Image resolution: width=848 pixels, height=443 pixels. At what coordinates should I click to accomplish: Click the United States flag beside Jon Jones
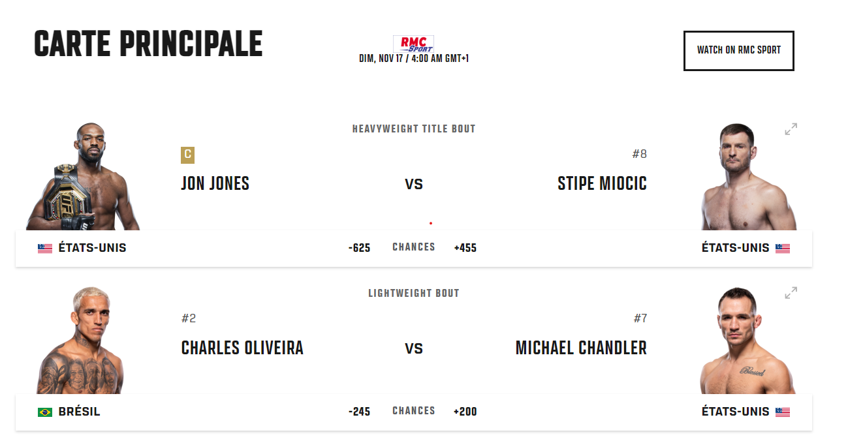[45, 248]
